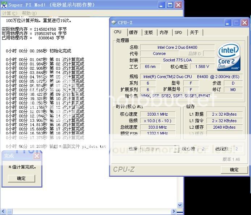
Task: Click the 可用物理内存 1595039744 字节 line
Action: [34, 34]
